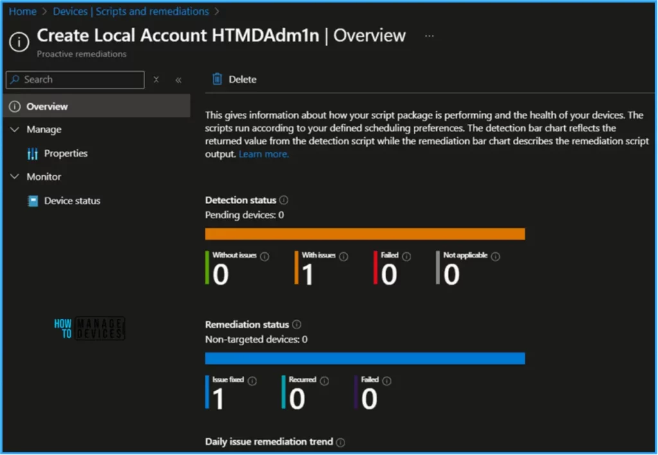
Task: Click the Delete trash icon
Action: pyautogui.click(x=217, y=79)
